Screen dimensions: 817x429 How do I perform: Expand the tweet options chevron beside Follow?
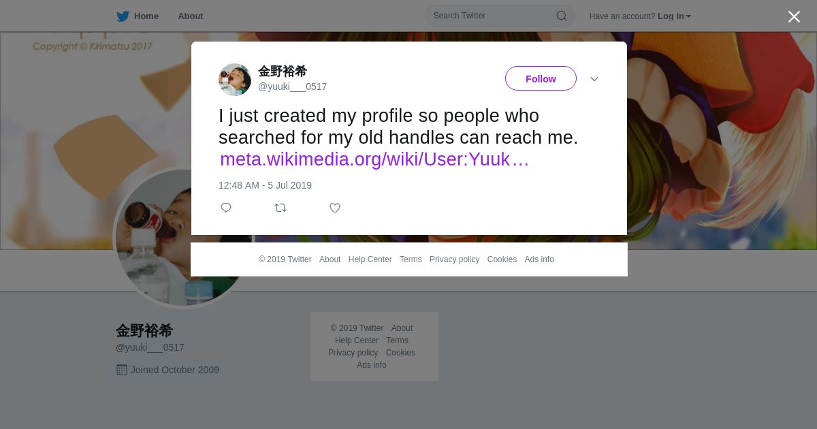(594, 79)
